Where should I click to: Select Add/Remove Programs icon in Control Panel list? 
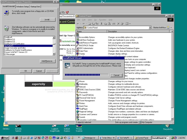coord(78,43)
